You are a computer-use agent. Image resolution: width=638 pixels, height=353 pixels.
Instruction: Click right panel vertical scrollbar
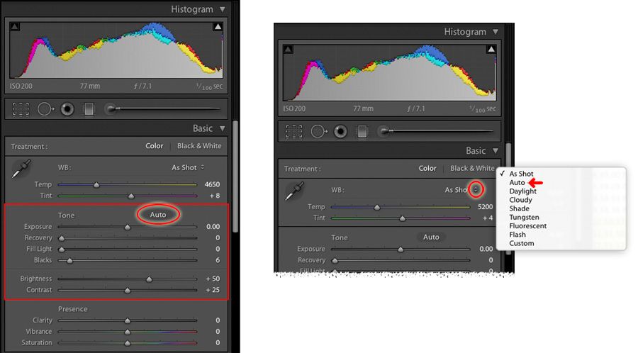coord(508,198)
